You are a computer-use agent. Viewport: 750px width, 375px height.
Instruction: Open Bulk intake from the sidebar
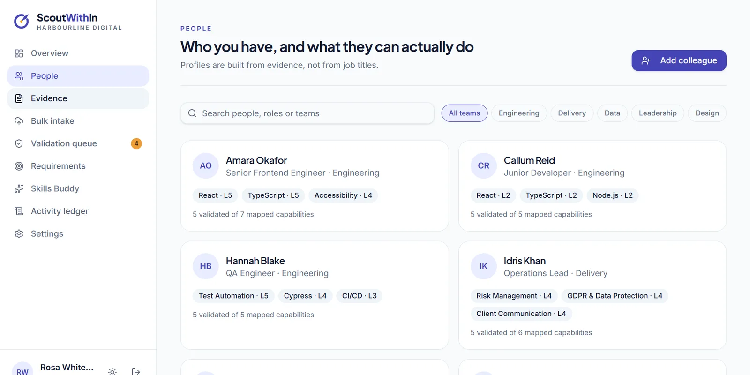point(78,121)
